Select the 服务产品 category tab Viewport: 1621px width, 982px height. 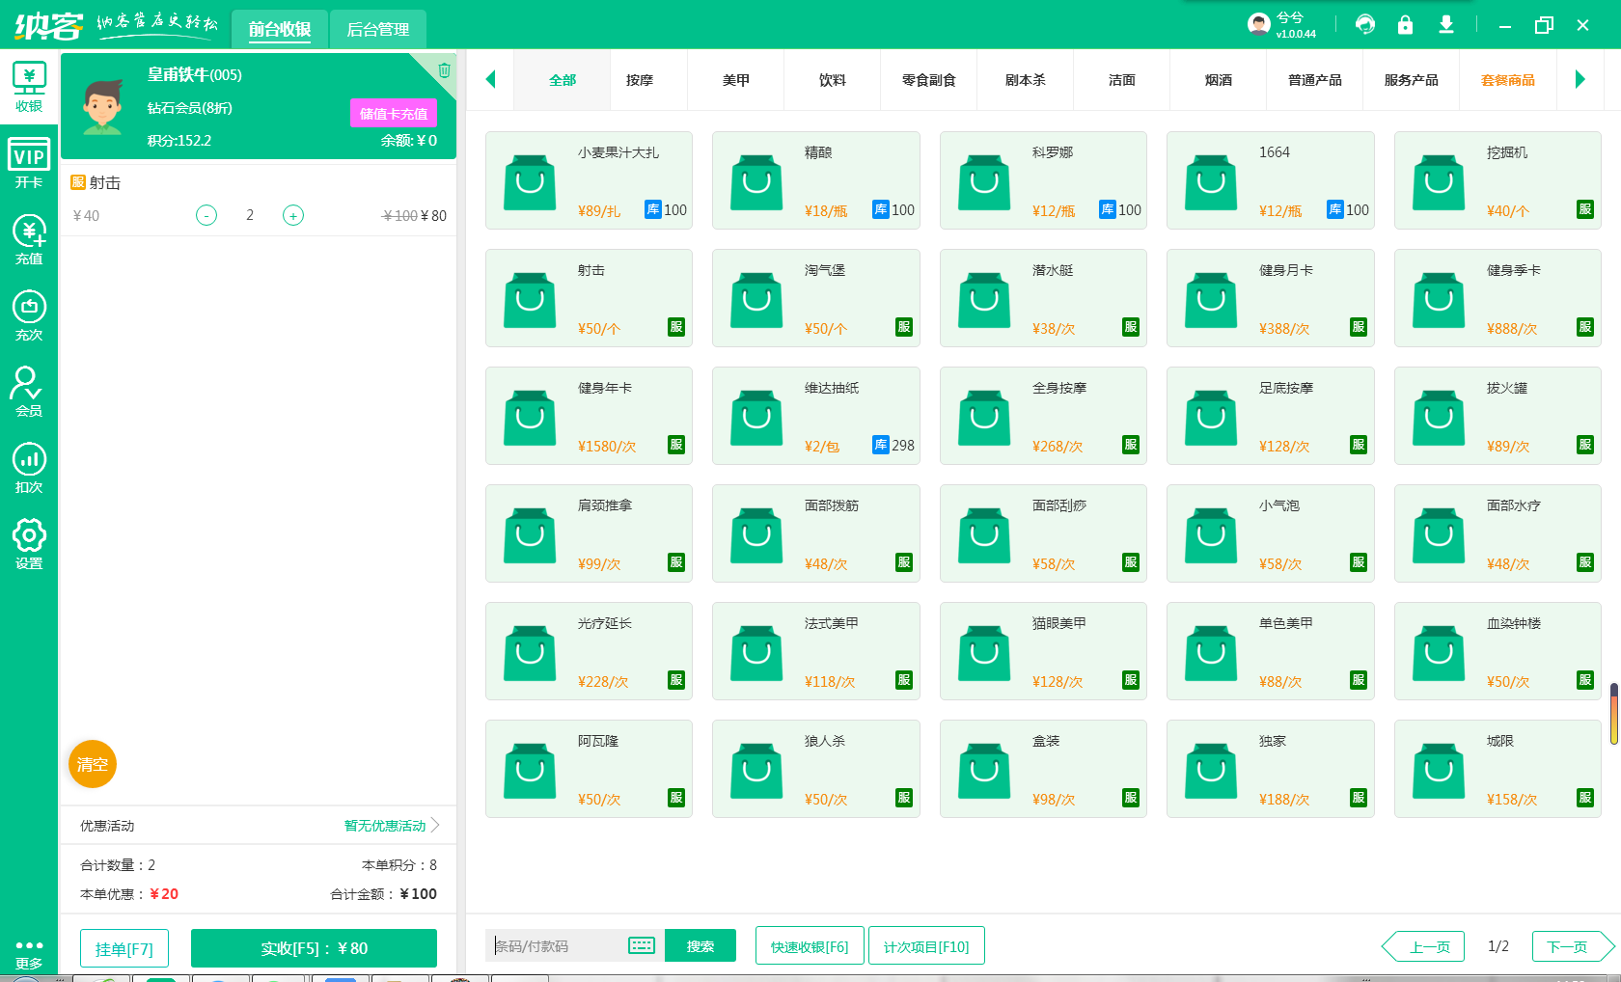[x=1412, y=80]
